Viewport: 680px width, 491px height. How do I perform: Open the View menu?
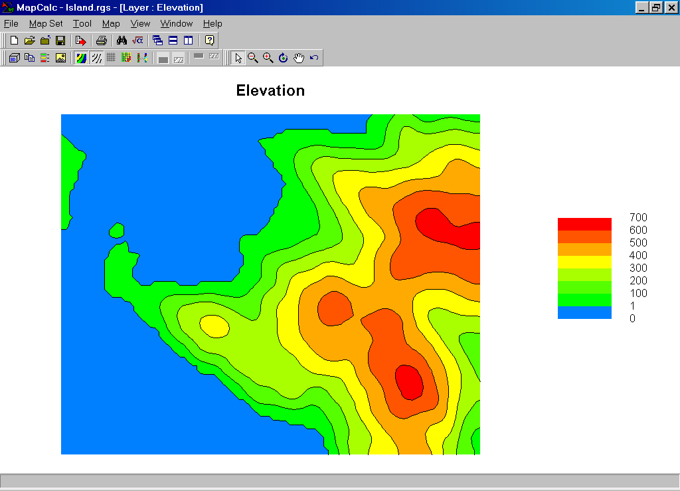140,23
